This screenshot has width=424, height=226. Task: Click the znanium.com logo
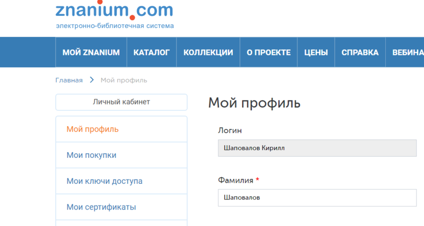tap(114, 10)
